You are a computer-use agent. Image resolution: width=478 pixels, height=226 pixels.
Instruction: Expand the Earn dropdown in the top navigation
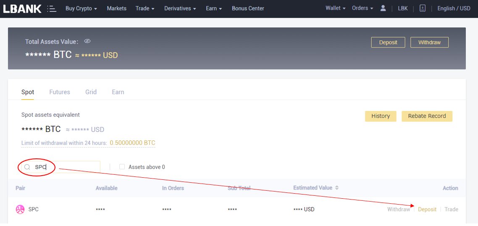coord(214,8)
